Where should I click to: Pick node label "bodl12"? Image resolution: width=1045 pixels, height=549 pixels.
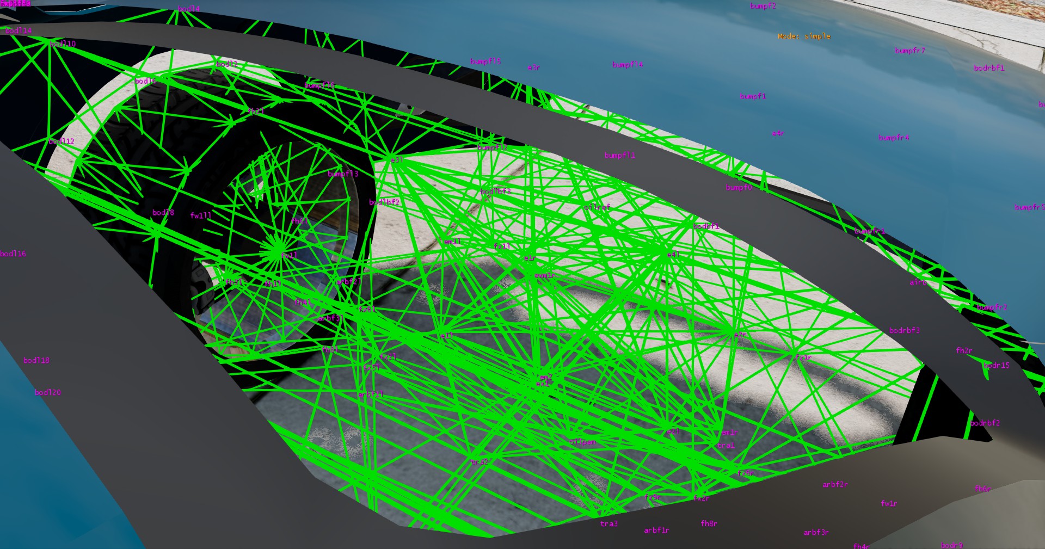[62, 141]
